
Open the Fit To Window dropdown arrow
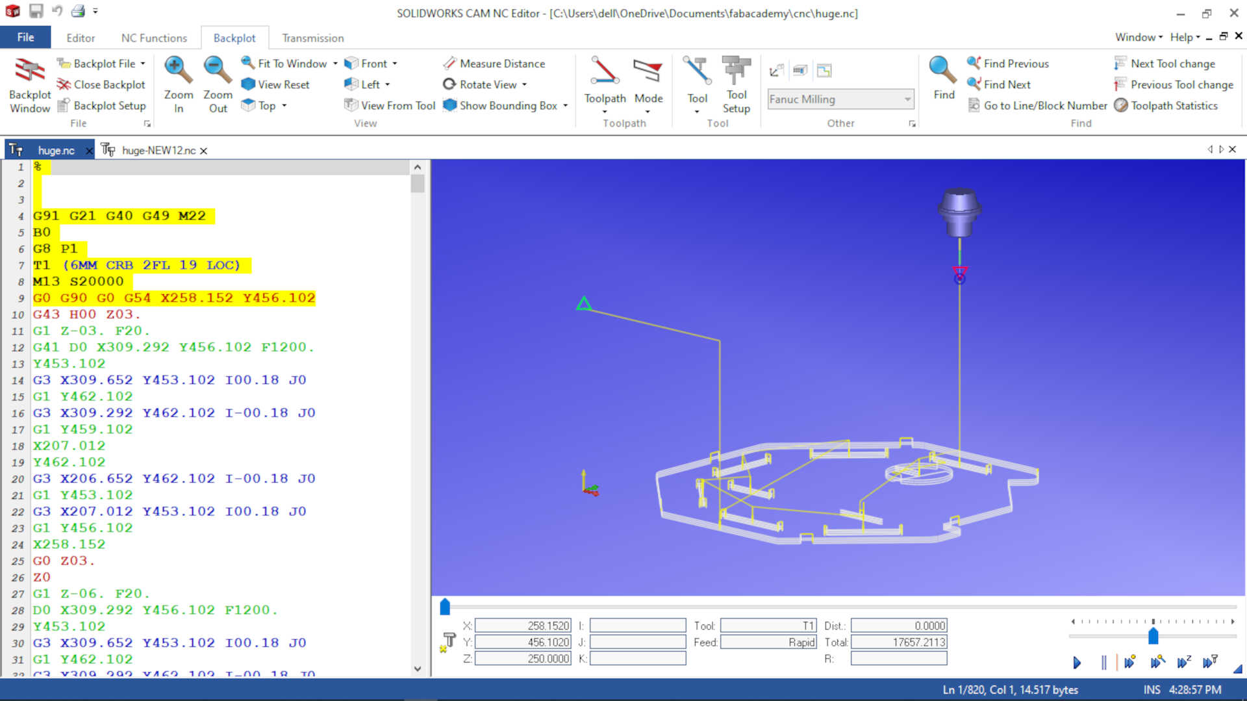pyautogui.click(x=335, y=63)
